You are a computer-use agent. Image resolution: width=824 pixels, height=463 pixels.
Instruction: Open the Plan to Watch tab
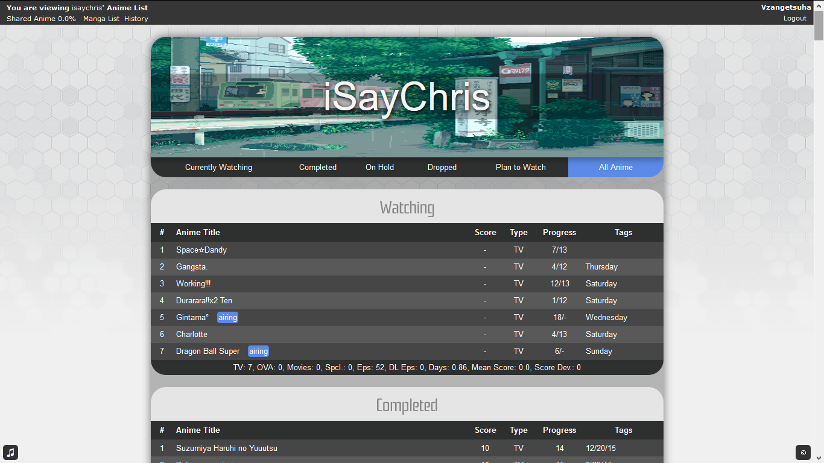coord(520,168)
